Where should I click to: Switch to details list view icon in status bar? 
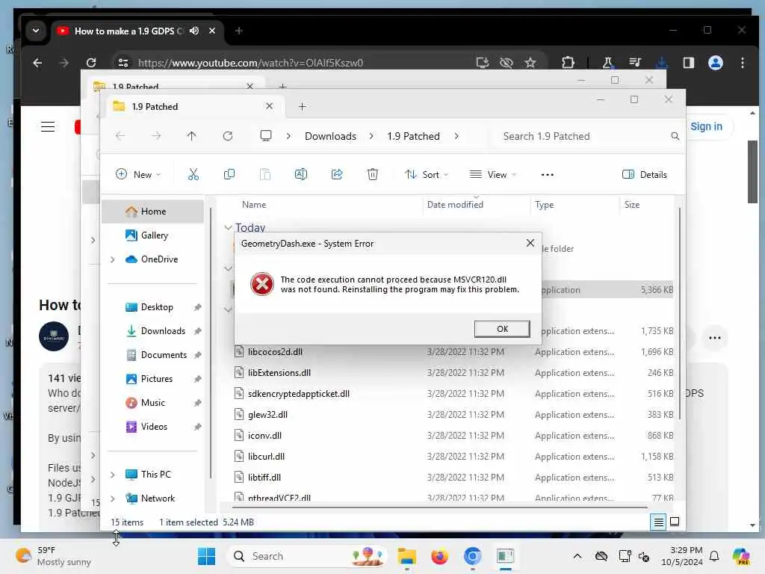658,522
